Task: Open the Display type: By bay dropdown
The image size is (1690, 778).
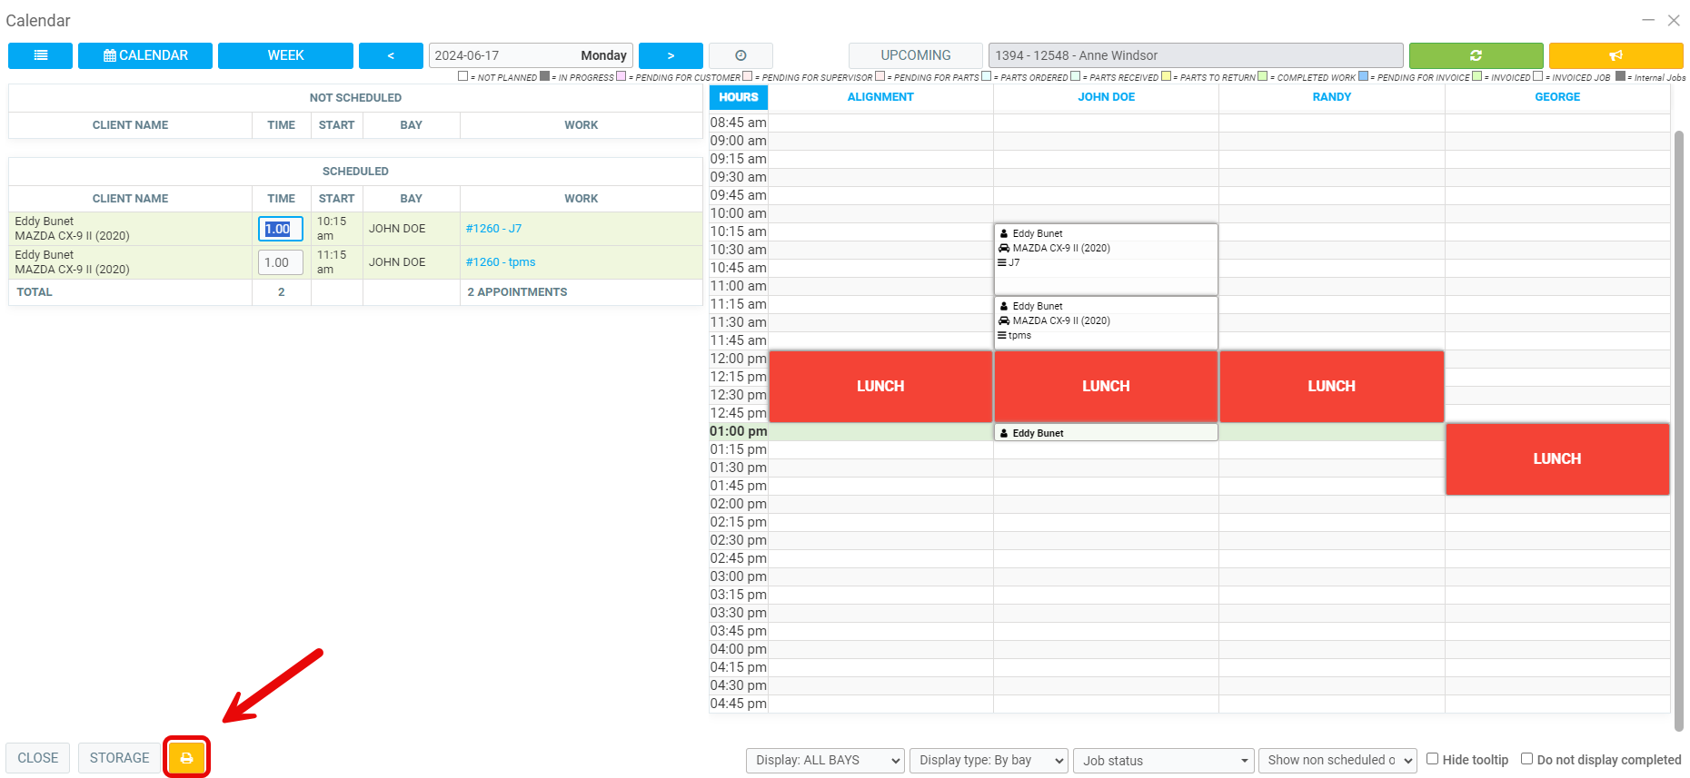Action: point(989,761)
